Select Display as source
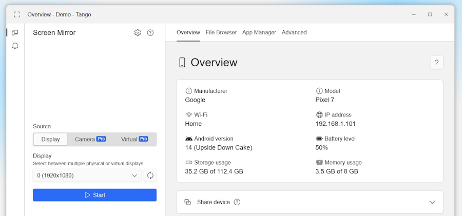 click(51, 139)
